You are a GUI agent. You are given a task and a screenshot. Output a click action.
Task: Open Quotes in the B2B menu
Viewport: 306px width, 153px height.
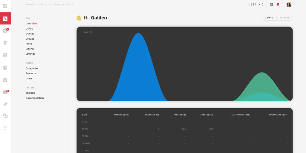click(x=30, y=34)
